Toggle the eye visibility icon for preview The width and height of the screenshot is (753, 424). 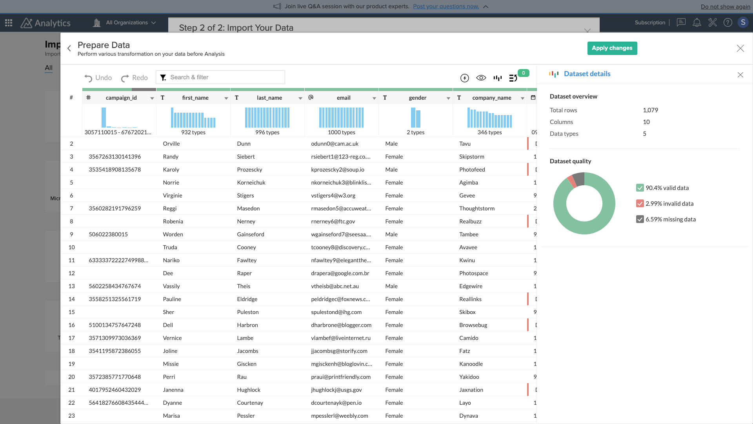click(x=481, y=77)
